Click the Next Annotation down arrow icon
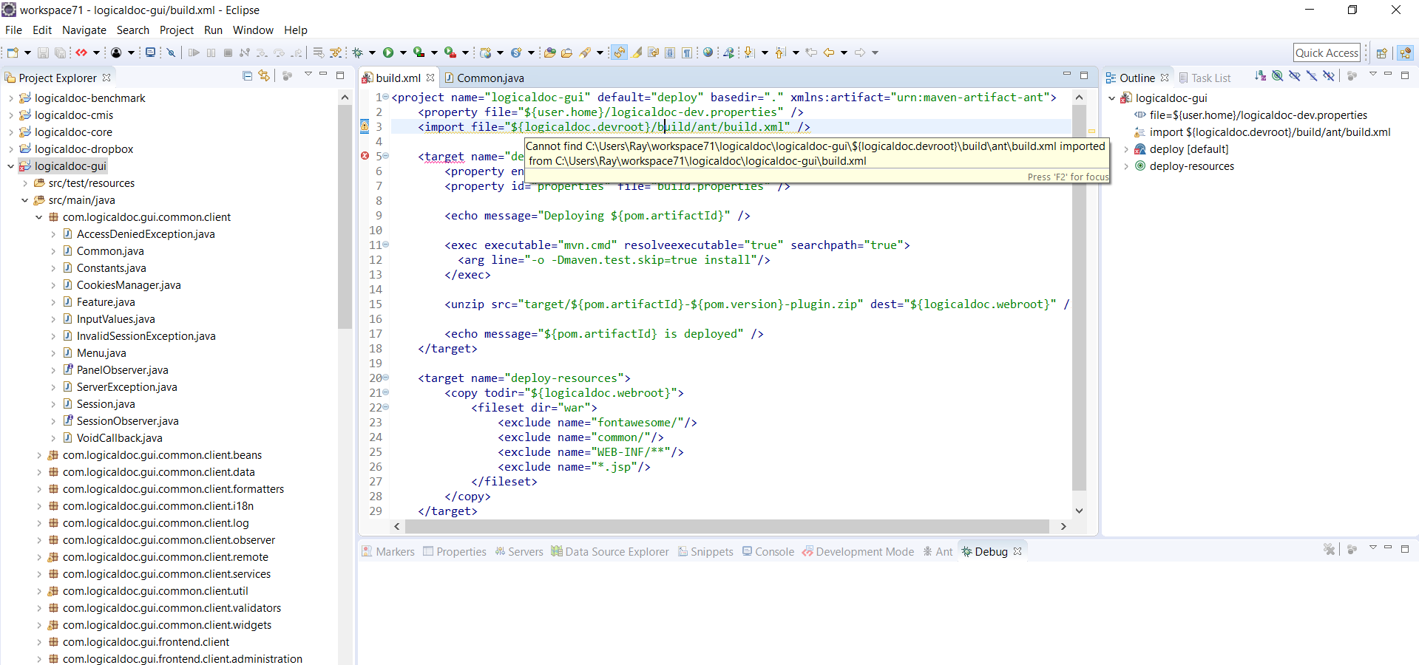1419x665 pixels. point(749,52)
